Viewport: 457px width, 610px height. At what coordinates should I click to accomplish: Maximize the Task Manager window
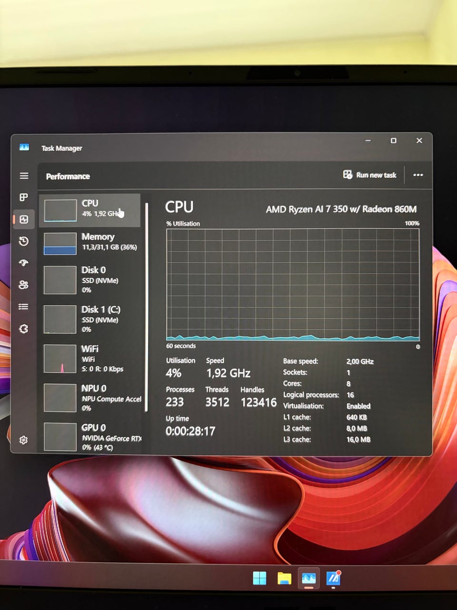(x=393, y=141)
